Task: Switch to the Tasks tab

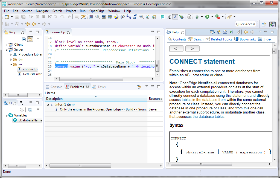Action: click(99, 87)
